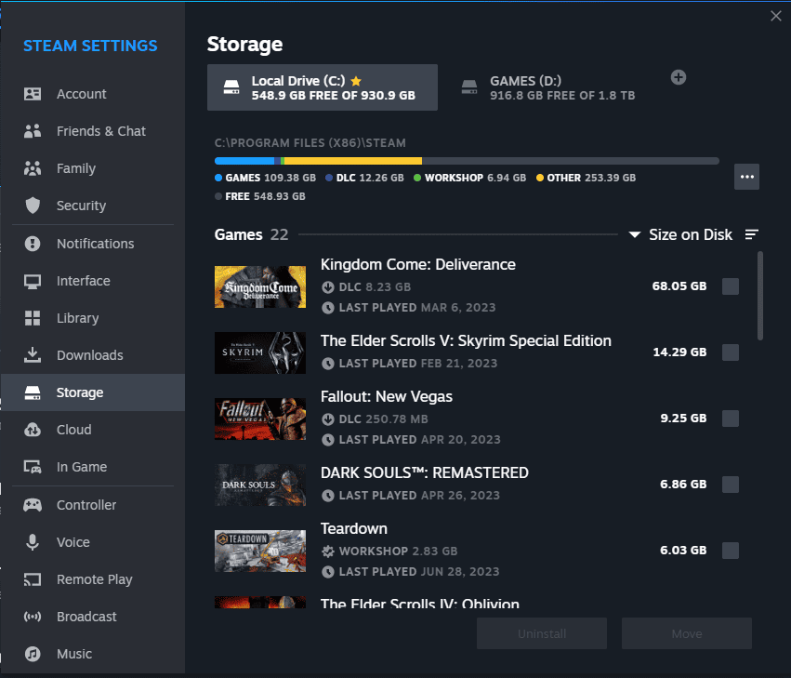Click Skyrim last played clock icon

point(328,364)
